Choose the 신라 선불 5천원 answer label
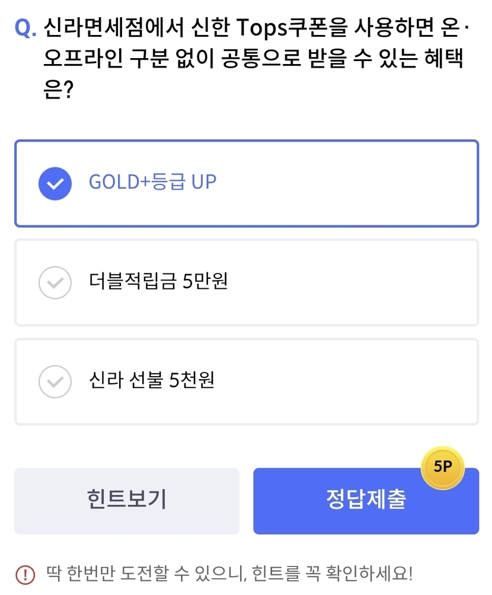The height and width of the screenshot is (595, 492). click(x=151, y=380)
